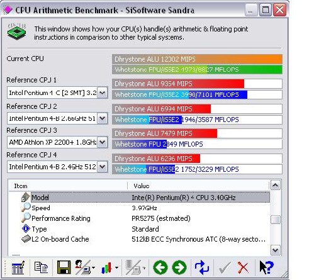Click scroll down arrow of the item list

[276, 250]
